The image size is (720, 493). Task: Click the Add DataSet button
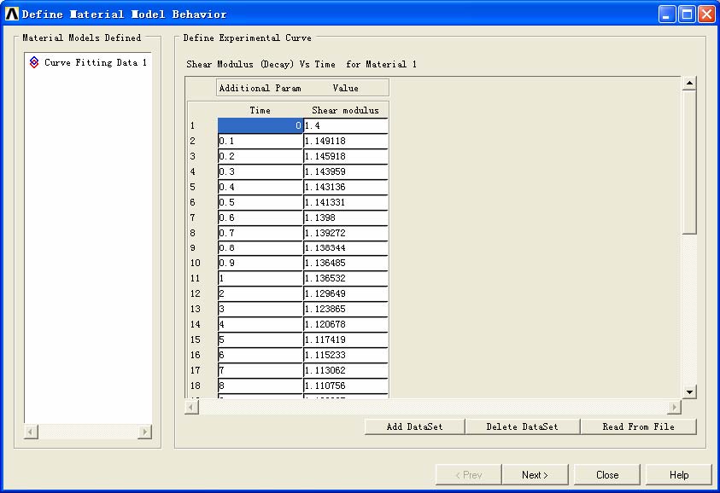point(414,426)
